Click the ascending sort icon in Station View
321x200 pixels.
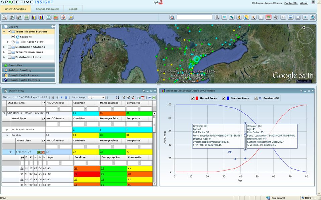click(117, 97)
